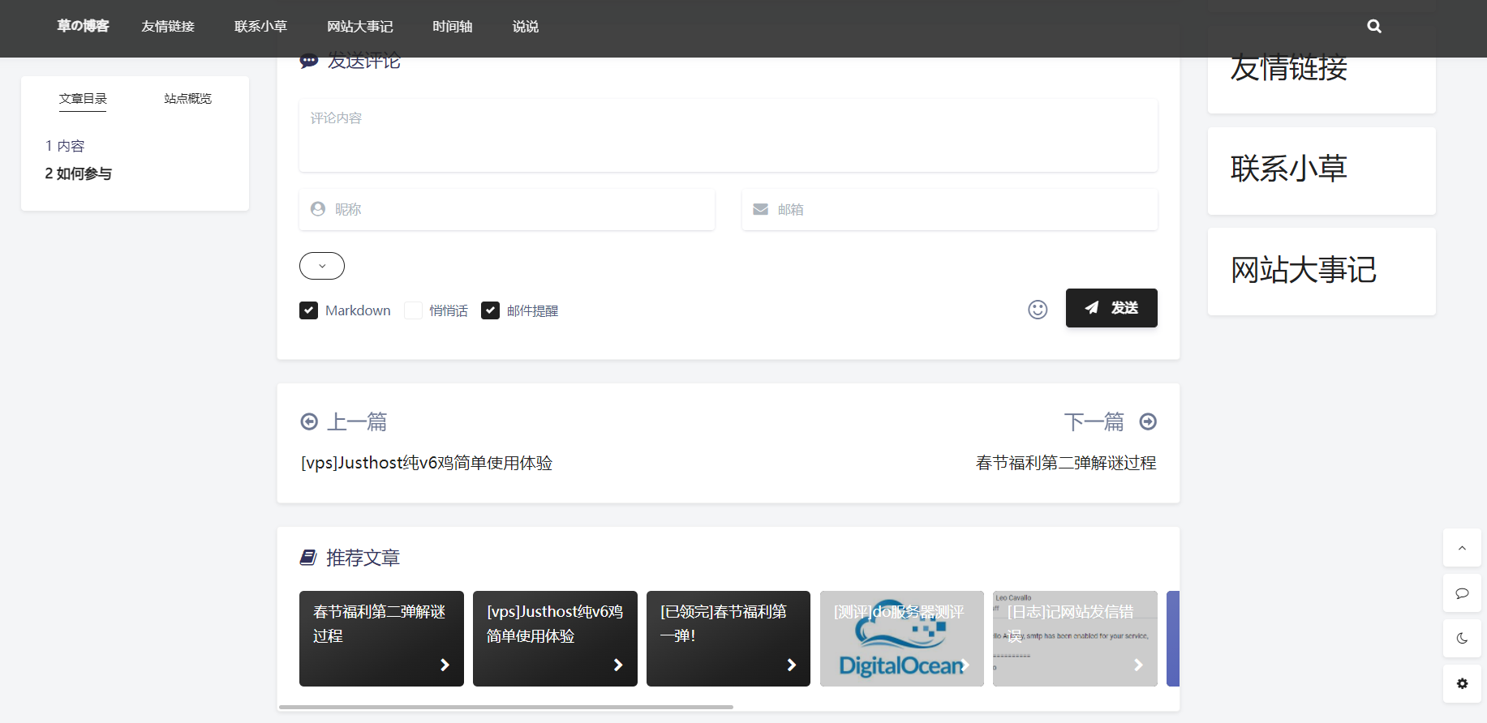Screen dimensions: 1487x723
Task: Click the previous post left arrow icon
Action: 309,421
